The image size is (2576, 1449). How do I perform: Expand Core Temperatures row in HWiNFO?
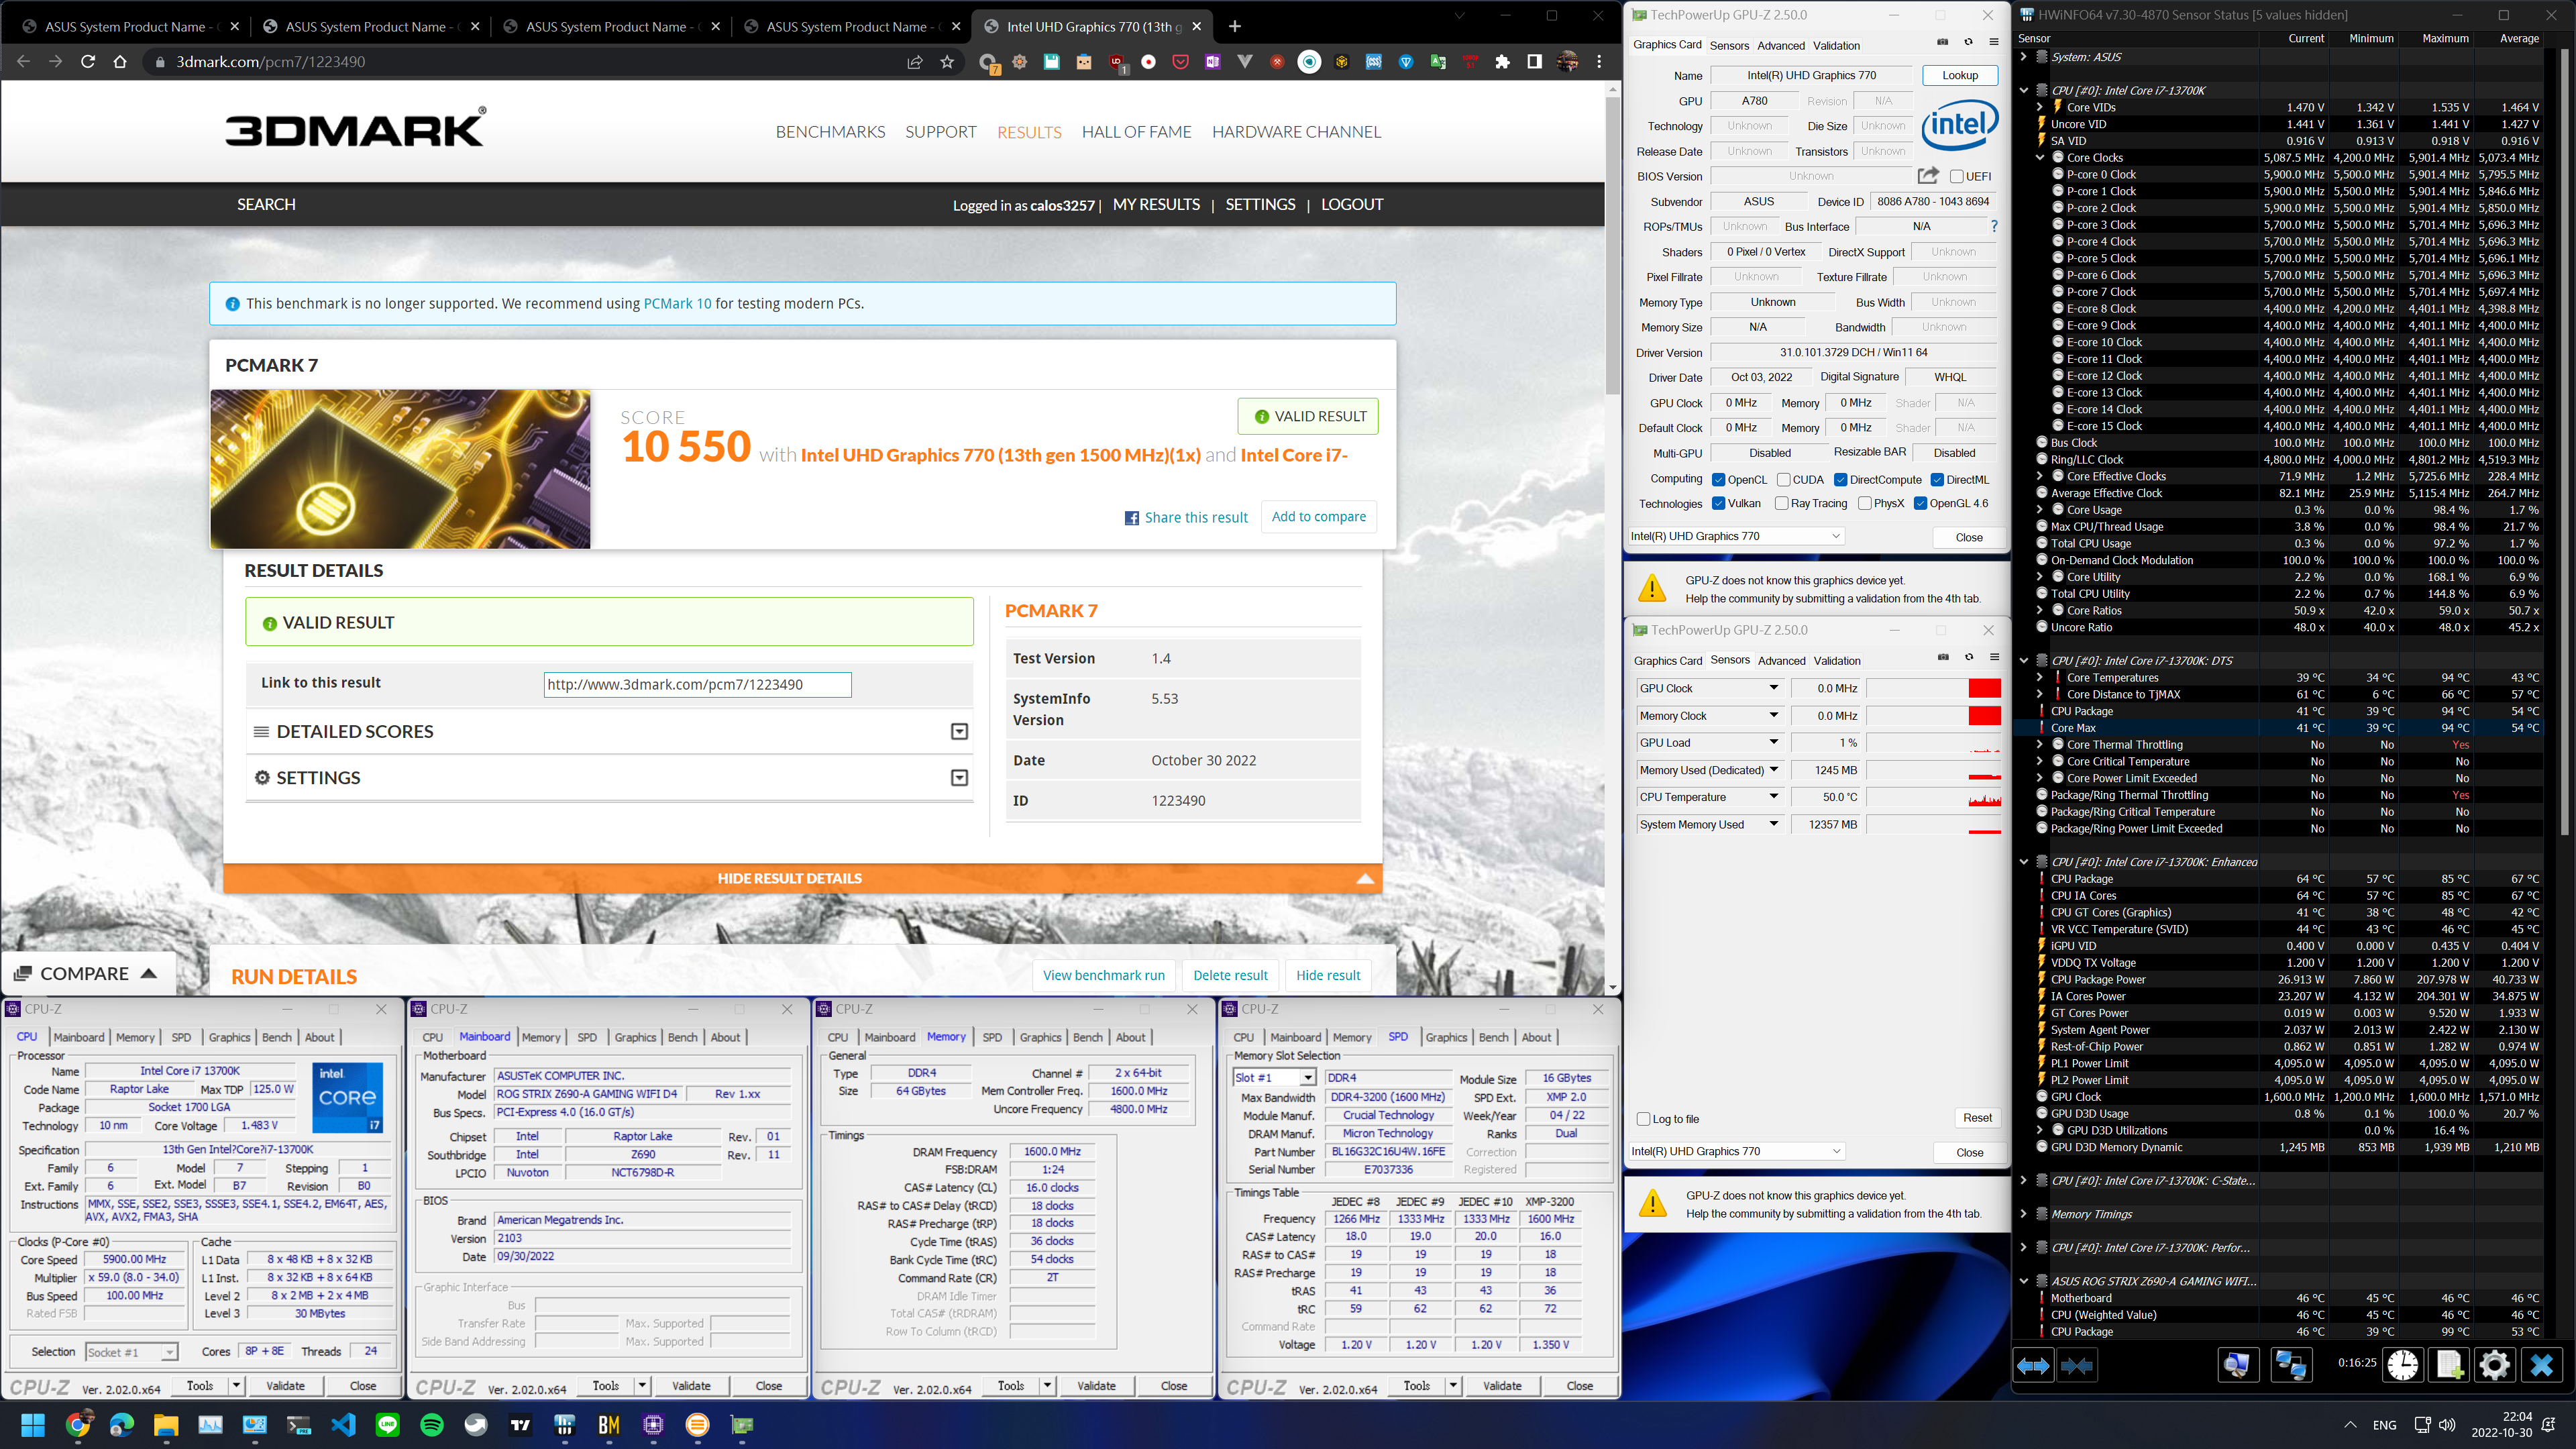2040,678
